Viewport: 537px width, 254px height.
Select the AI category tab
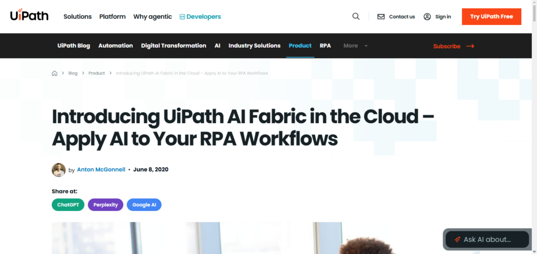click(218, 46)
